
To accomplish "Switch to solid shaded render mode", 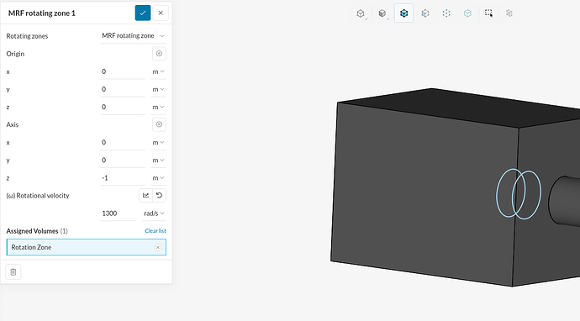I will click(x=382, y=13).
